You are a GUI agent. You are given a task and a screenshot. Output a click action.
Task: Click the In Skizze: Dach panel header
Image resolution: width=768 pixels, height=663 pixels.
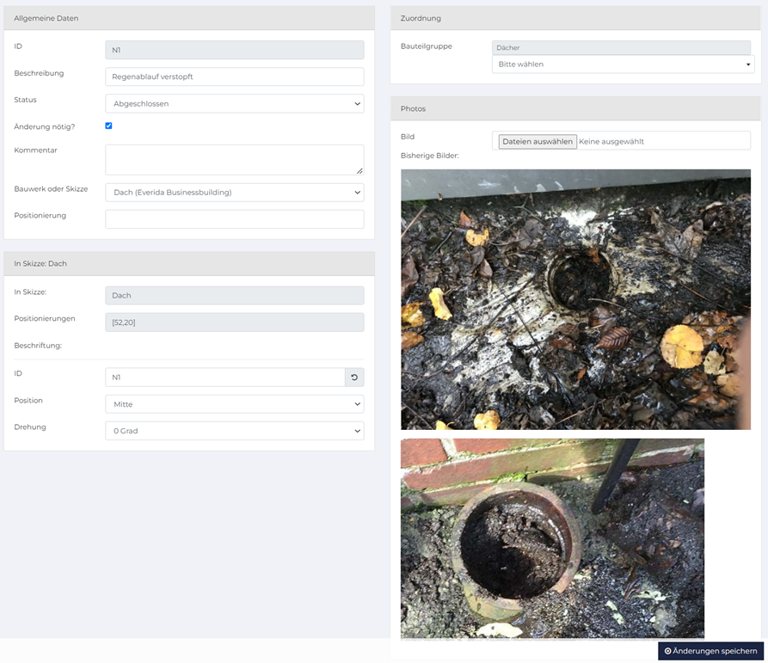[189, 263]
